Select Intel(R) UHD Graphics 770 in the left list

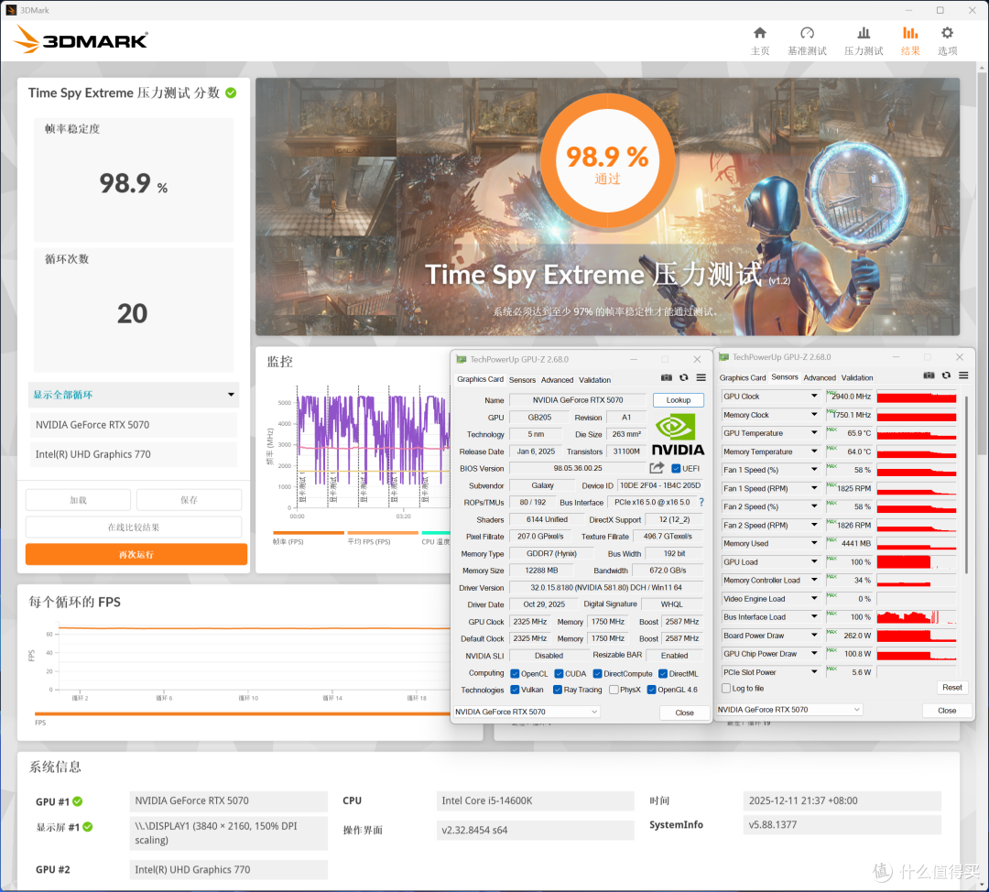(134, 454)
